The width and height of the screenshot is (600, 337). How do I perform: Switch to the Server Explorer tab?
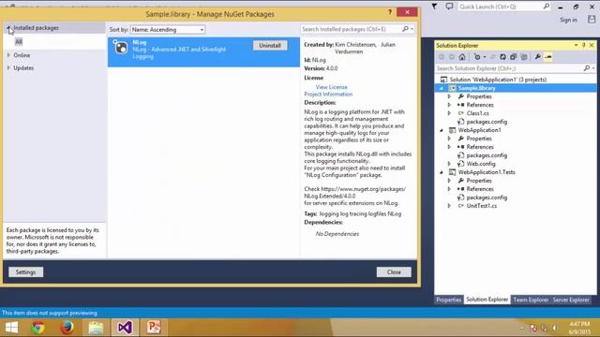(571, 300)
